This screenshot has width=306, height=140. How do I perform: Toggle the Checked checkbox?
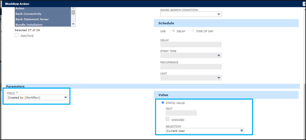tap(167, 119)
